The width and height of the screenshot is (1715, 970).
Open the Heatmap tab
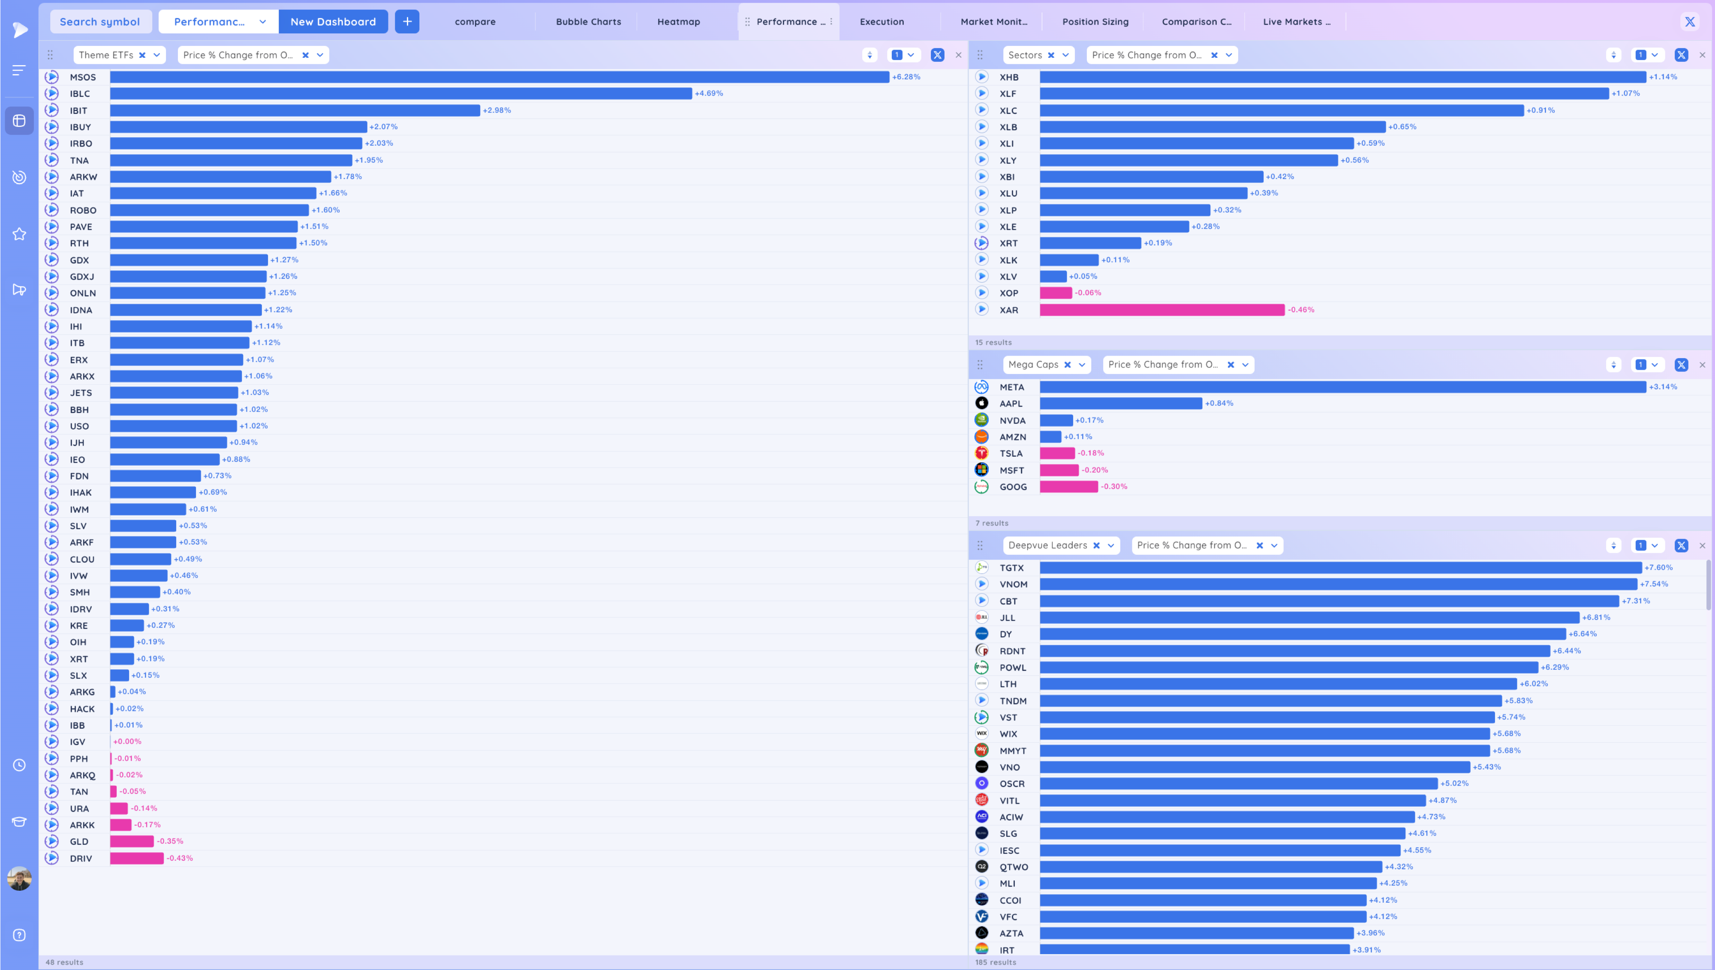coord(678,21)
